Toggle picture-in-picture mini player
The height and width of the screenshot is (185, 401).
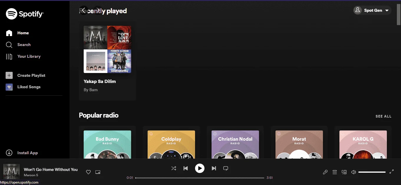(x=98, y=172)
